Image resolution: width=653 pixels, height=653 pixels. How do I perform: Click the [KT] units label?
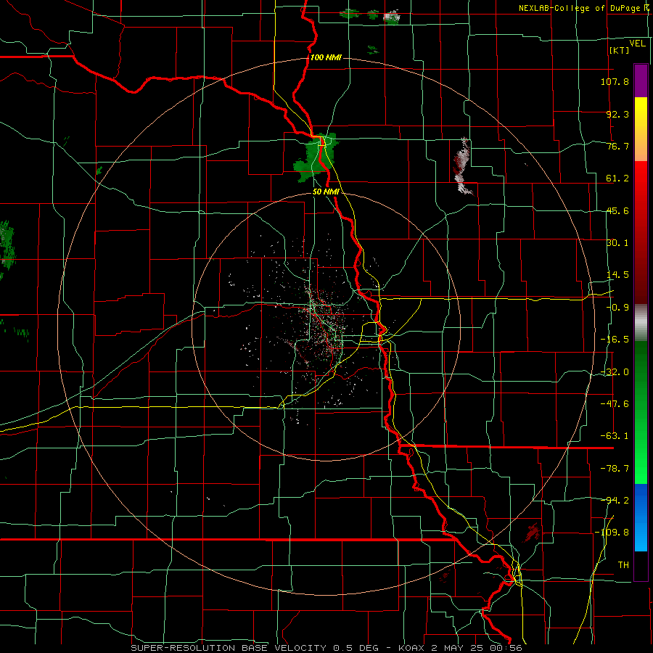(x=619, y=50)
